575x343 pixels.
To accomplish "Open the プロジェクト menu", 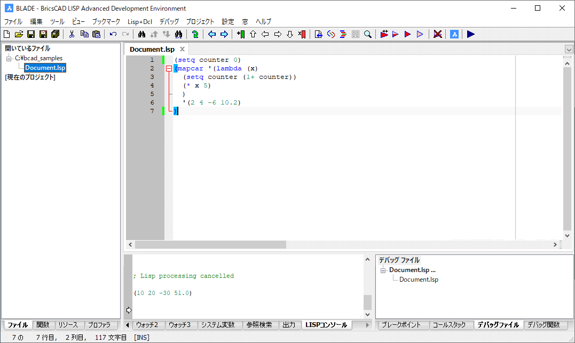I will [x=200, y=22].
